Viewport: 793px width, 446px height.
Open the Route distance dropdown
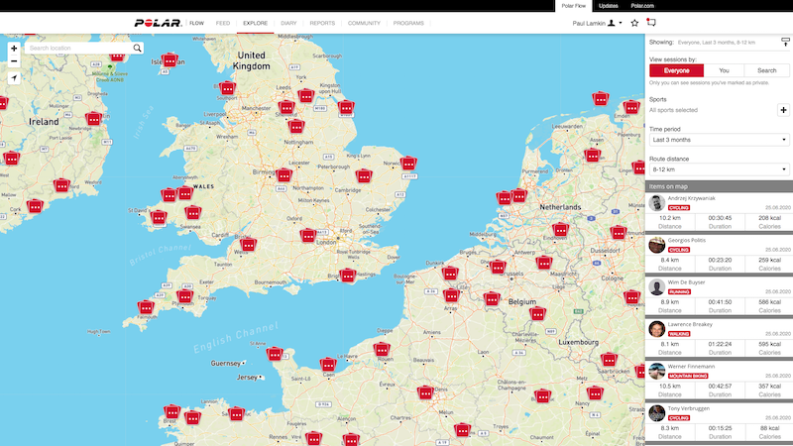click(720, 169)
